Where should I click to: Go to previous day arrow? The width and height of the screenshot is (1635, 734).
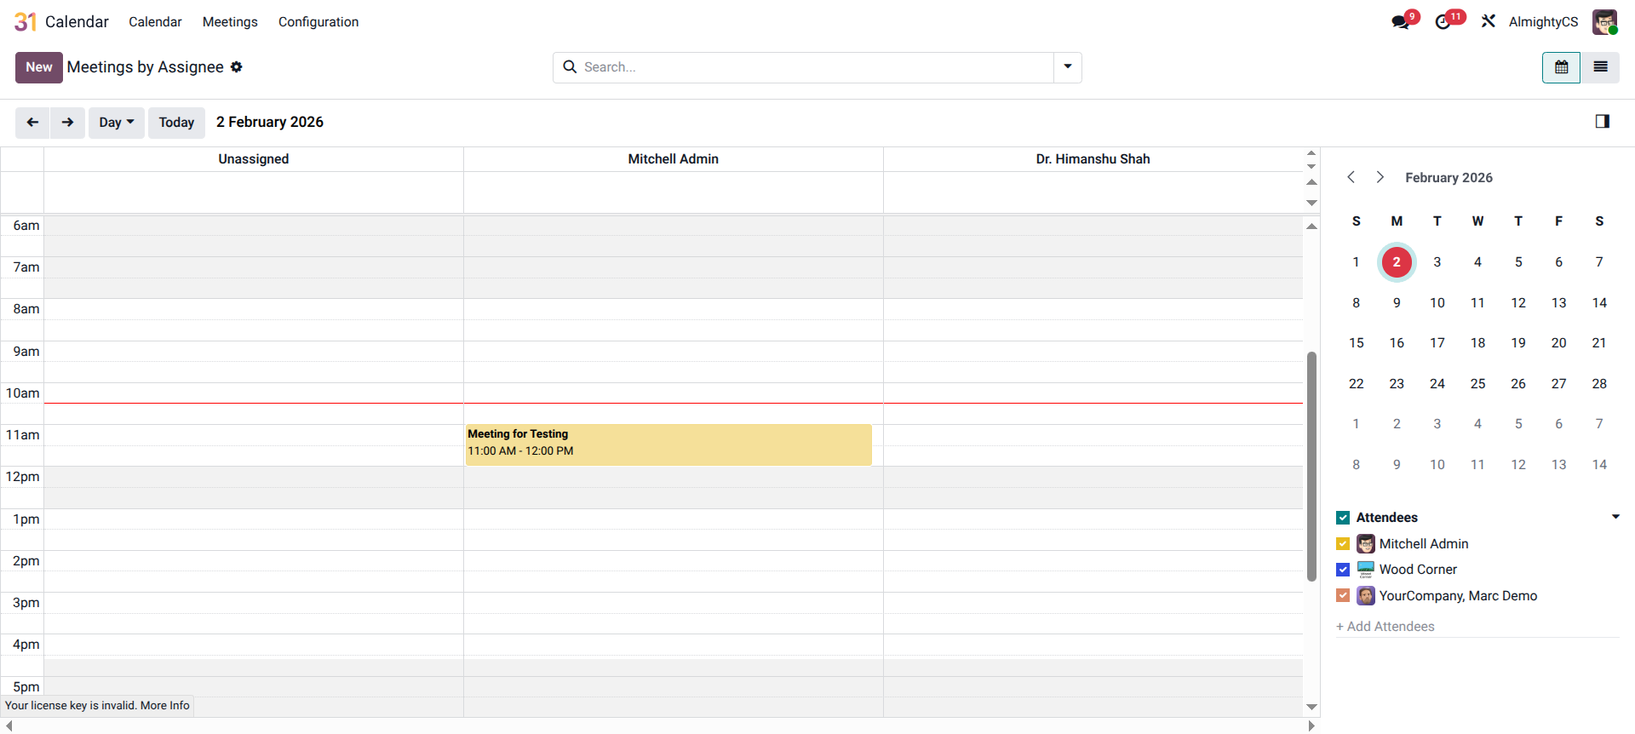(x=32, y=123)
